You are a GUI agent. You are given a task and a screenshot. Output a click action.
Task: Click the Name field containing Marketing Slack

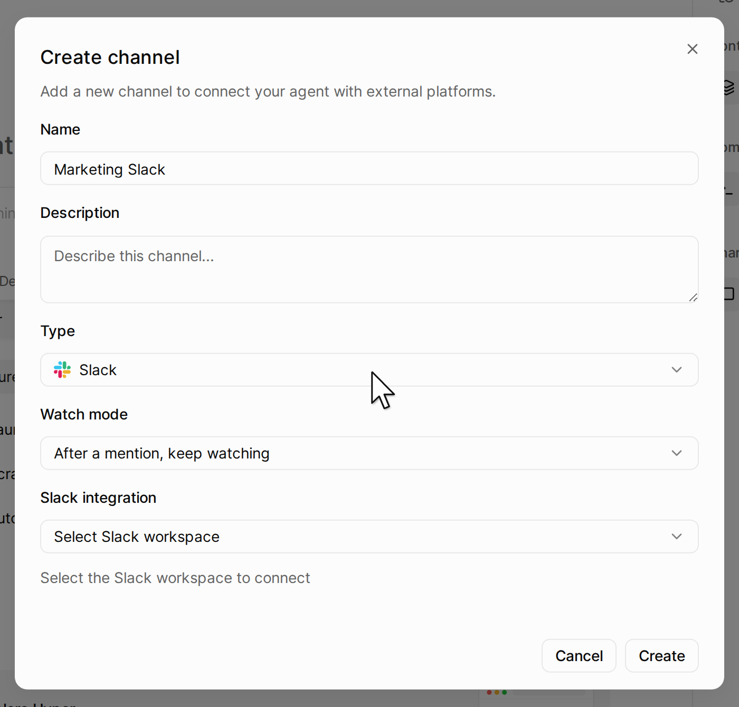tap(369, 168)
